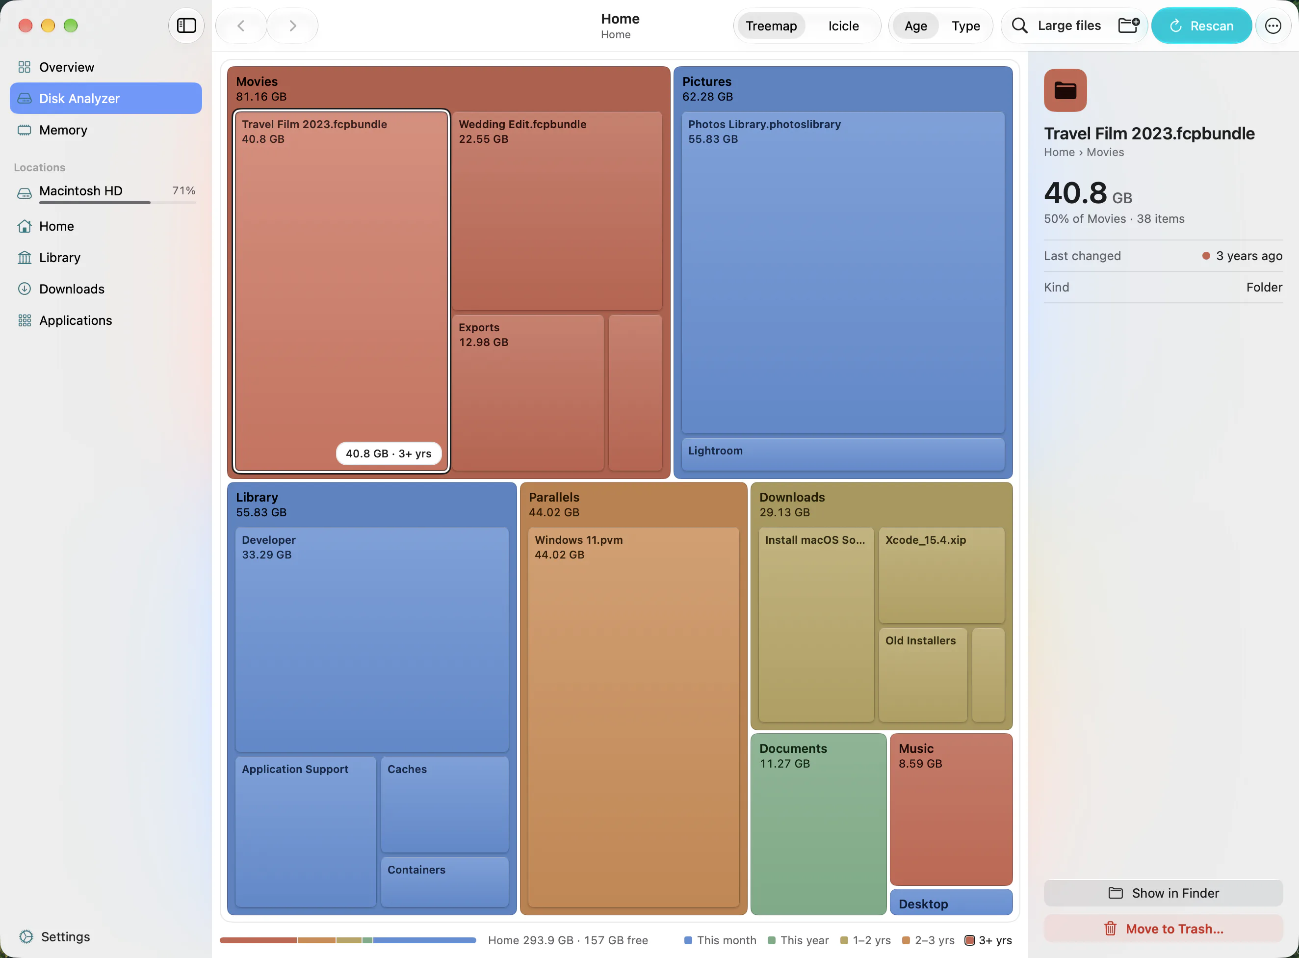Open Home location in sidebar
Viewport: 1299px width, 958px height.
click(x=106, y=226)
